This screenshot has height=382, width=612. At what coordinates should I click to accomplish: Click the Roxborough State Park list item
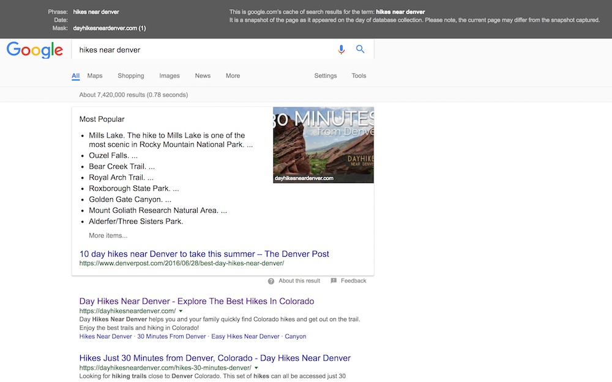pyautogui.click(x=134, y=188)
